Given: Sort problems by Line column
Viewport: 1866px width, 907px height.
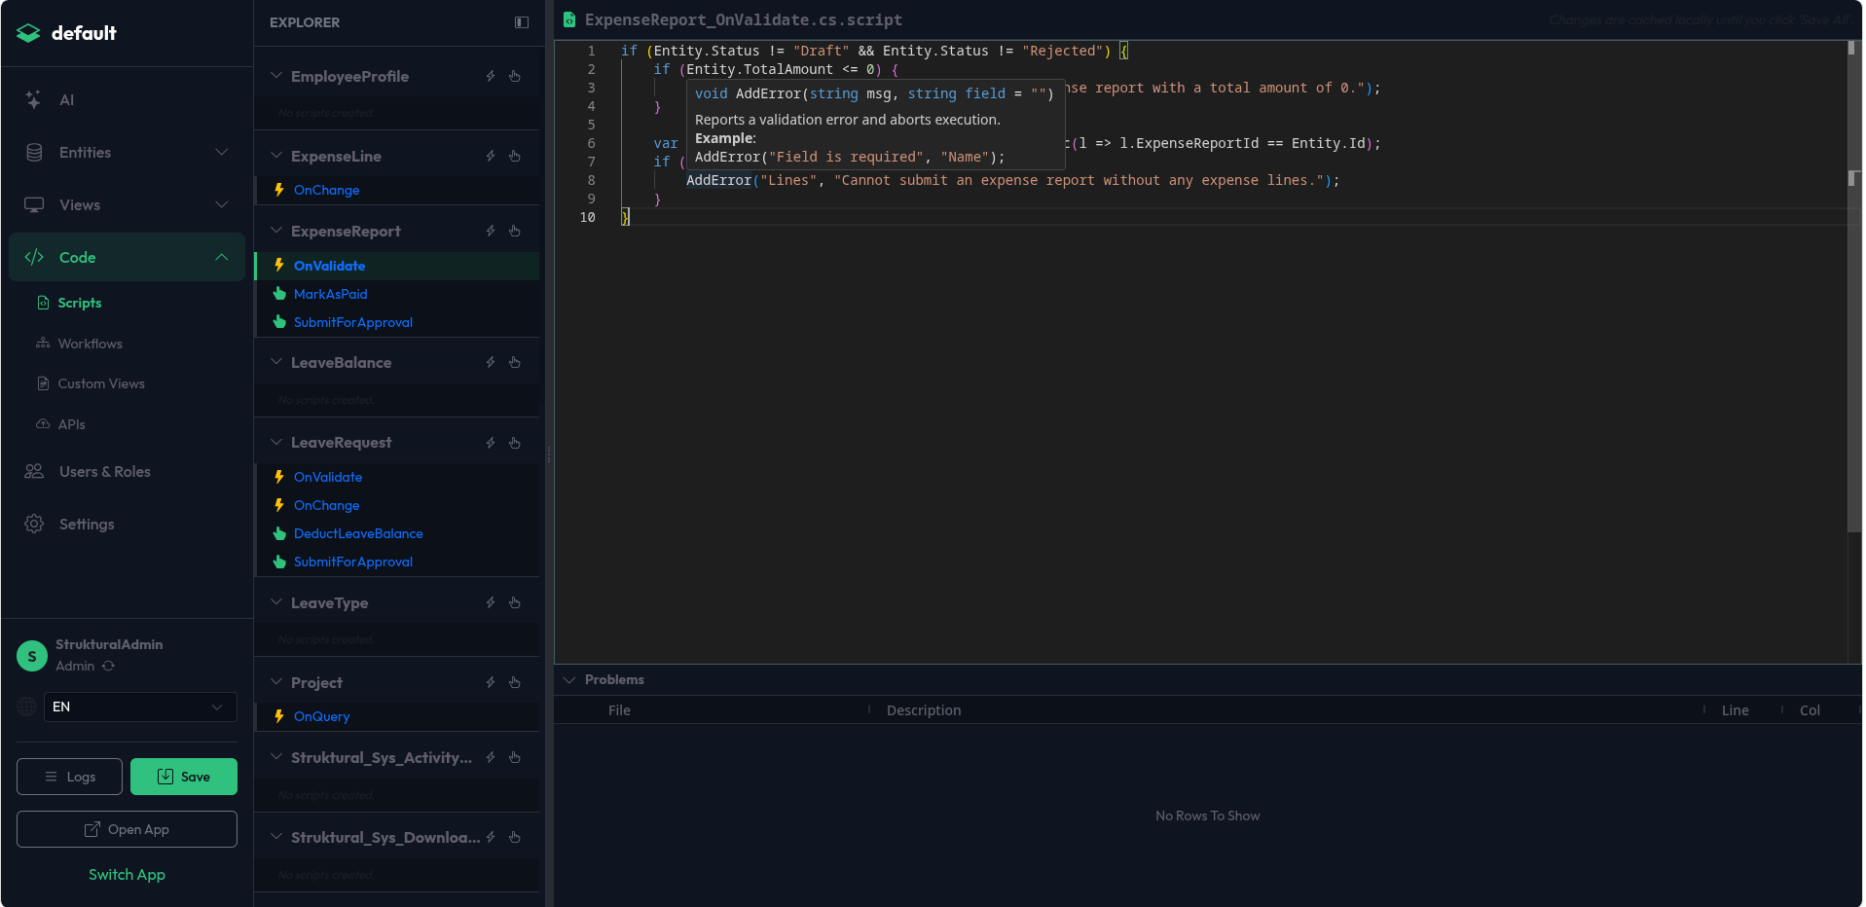Looking at the screenshot, I should [x=1735, y=710].
